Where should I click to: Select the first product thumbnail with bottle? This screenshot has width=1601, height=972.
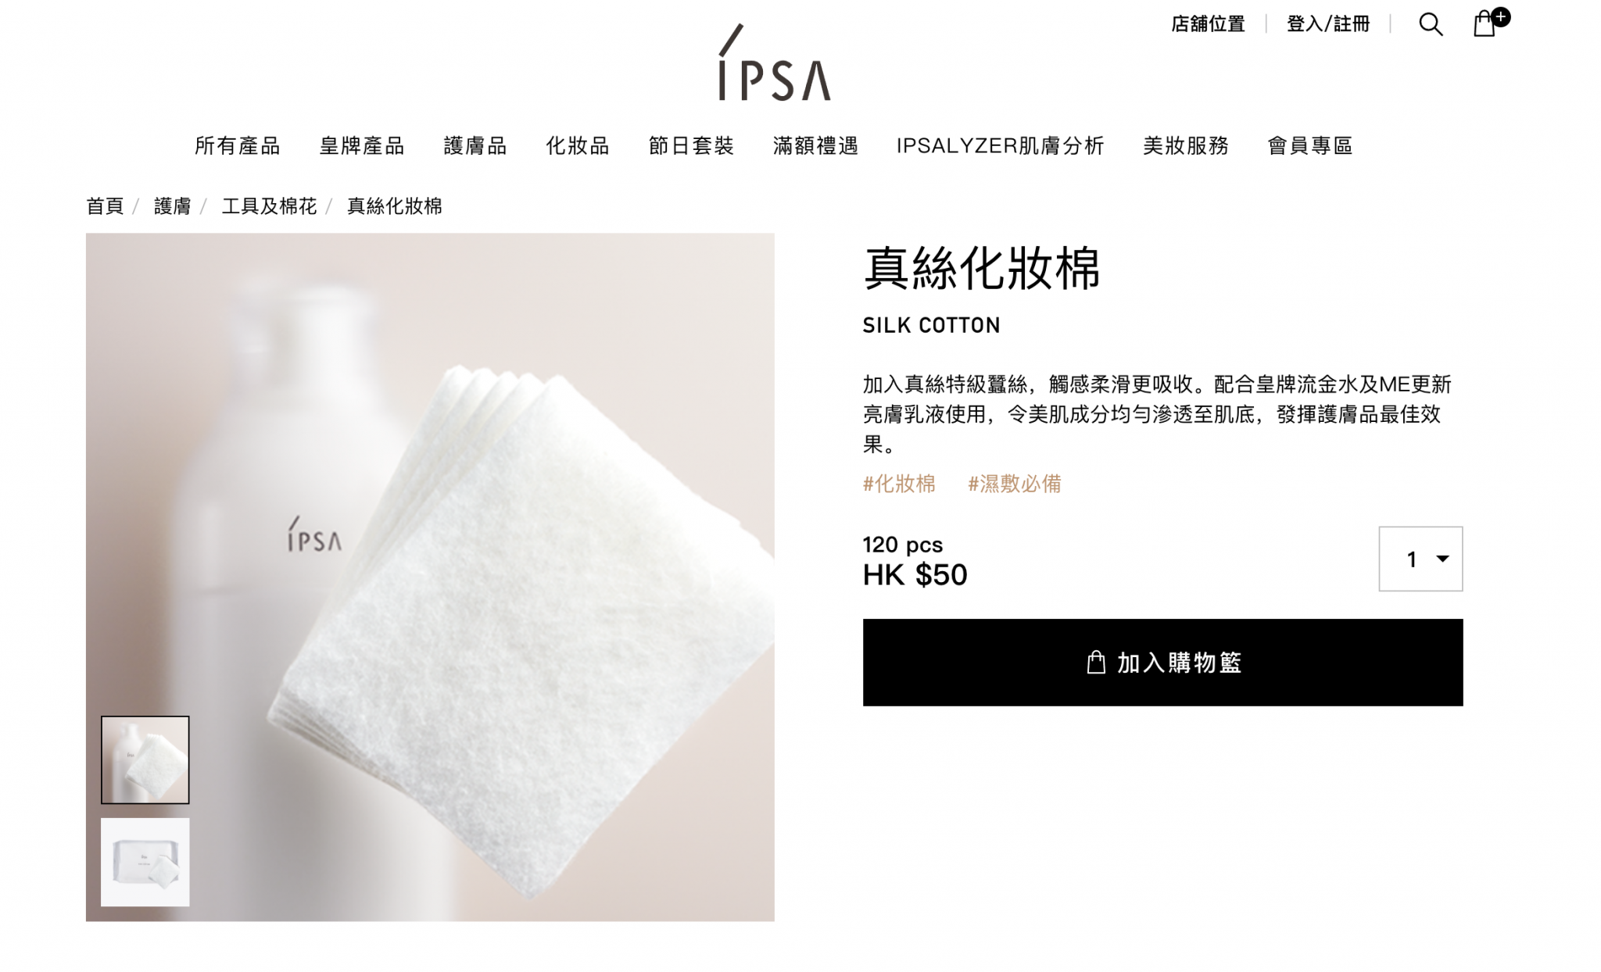click(x=145, y=759)
